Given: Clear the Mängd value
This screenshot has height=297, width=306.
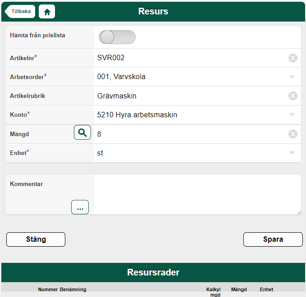Looking at the screenshot, I should (x=293, y=134).
